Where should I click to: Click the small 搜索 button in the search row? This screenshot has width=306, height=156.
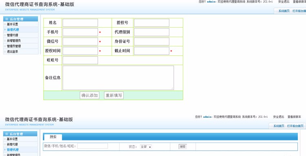pyautogui.click(x=183, y=147)
